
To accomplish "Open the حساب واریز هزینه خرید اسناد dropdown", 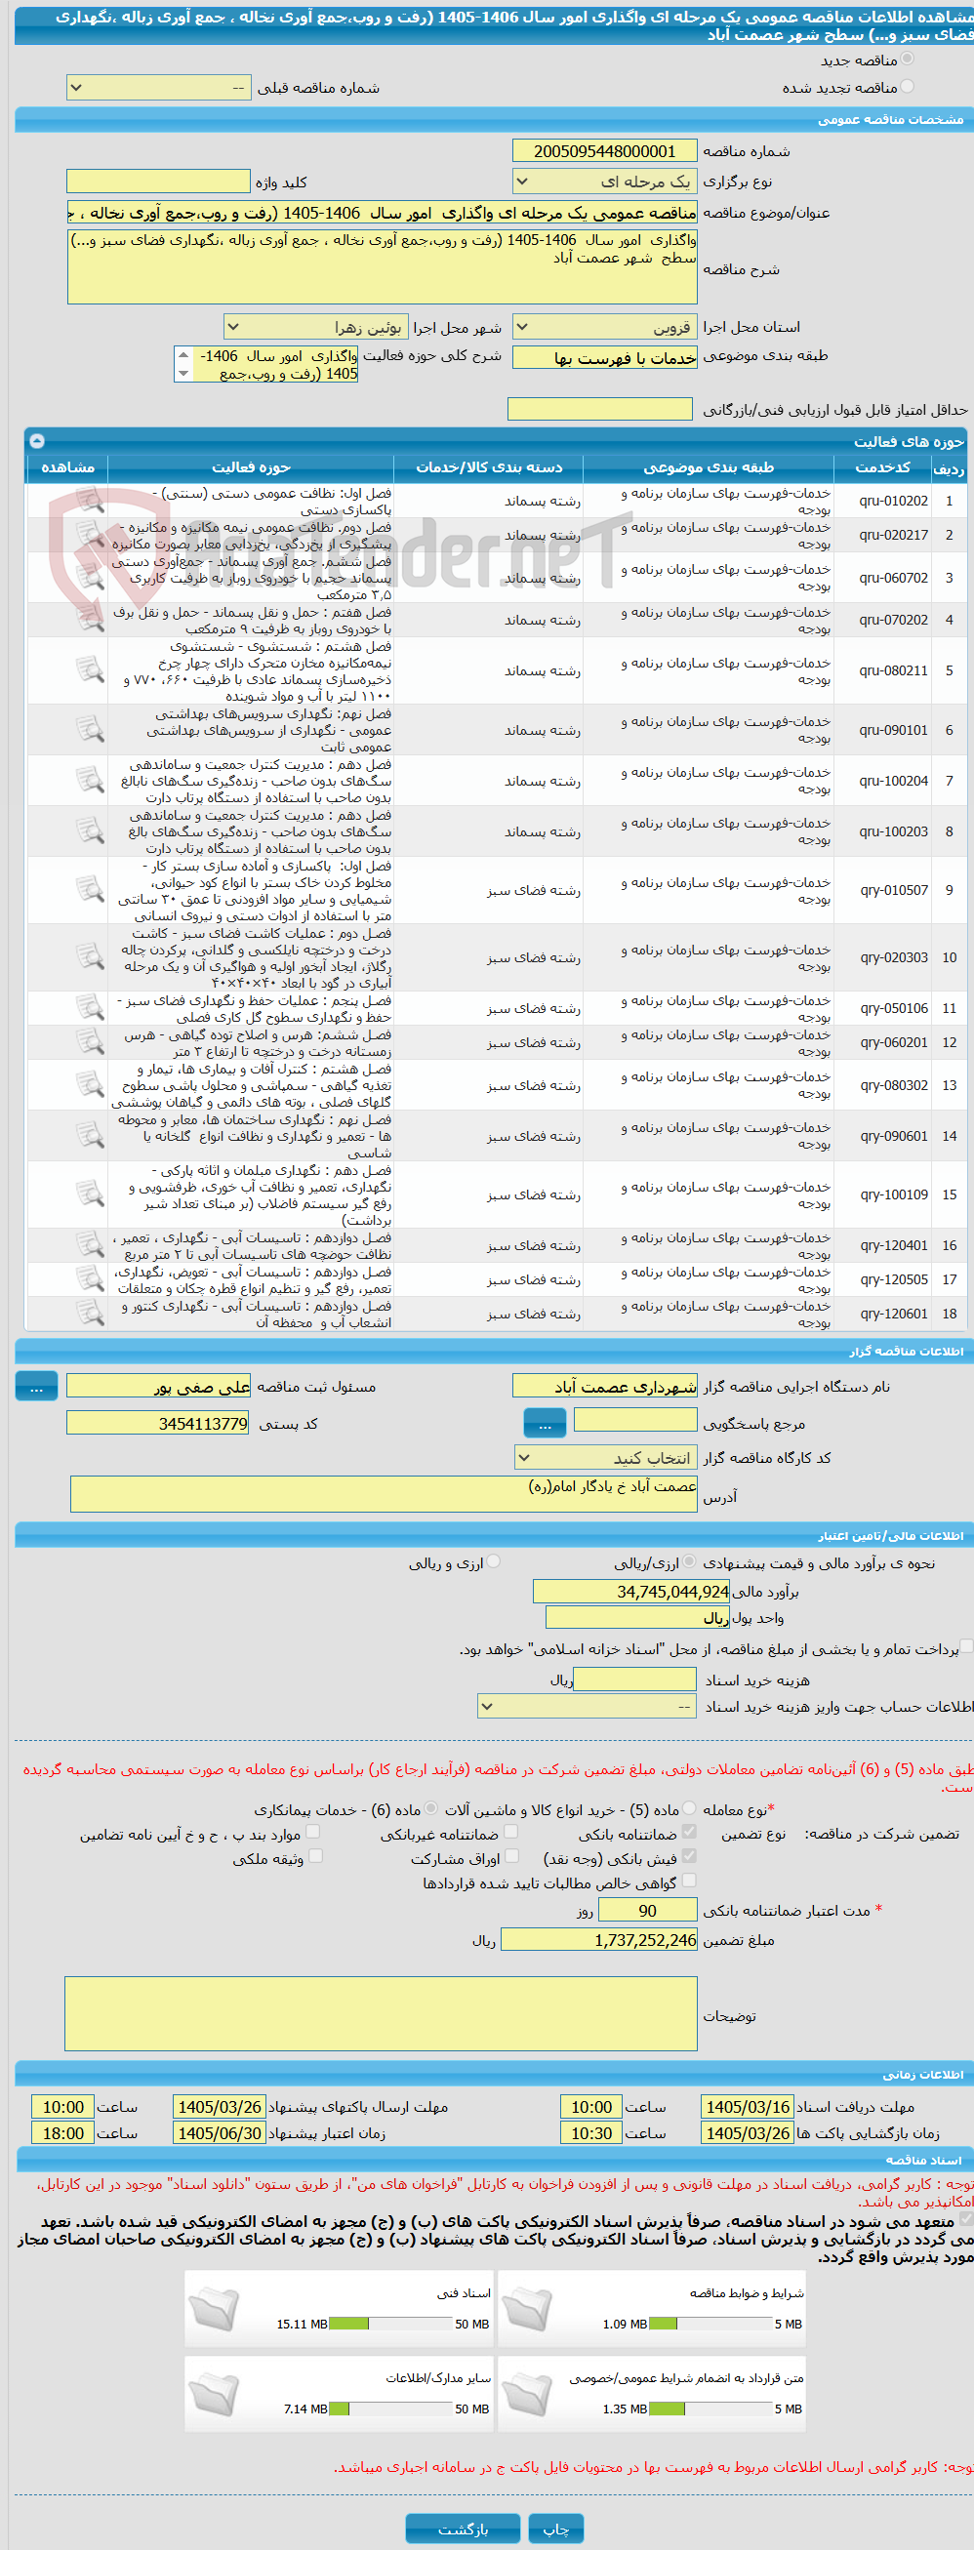I will coord(588,1707).
